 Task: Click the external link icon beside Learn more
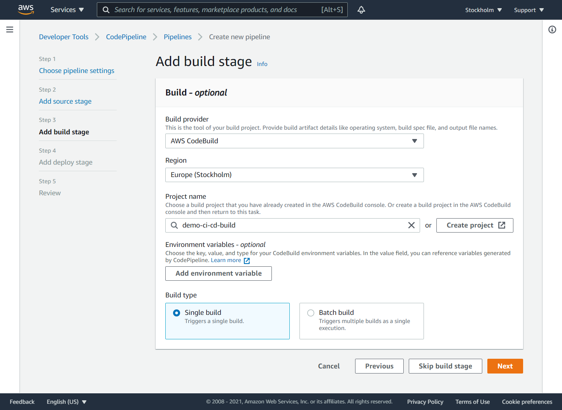(x=247, y=261)
